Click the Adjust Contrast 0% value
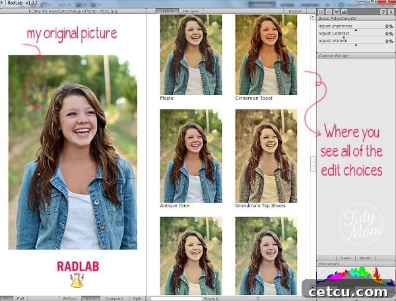396x301 pixels. point(389,34)
